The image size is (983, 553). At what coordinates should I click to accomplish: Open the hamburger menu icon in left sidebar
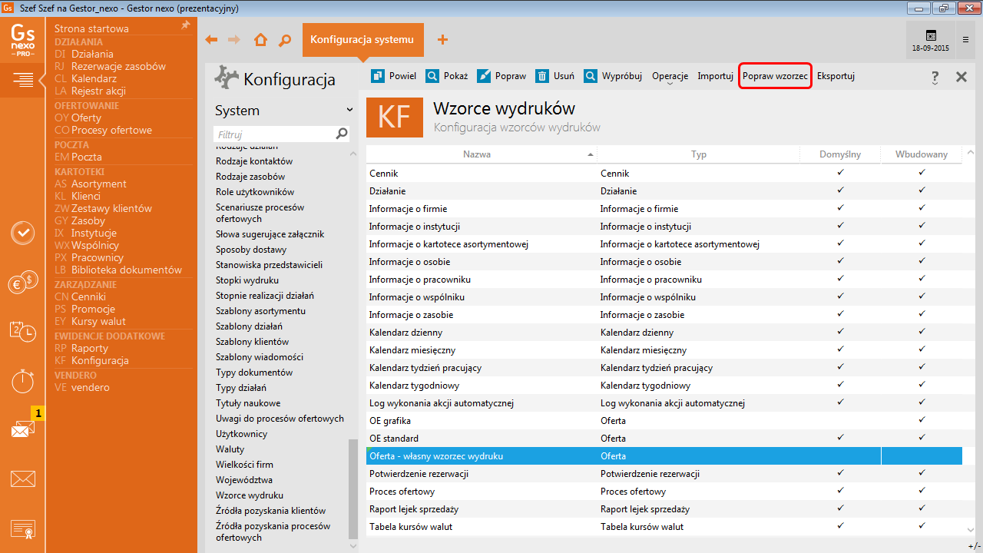click(23, 79)
